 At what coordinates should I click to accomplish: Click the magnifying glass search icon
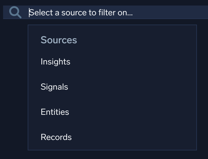tap(15, 13)
